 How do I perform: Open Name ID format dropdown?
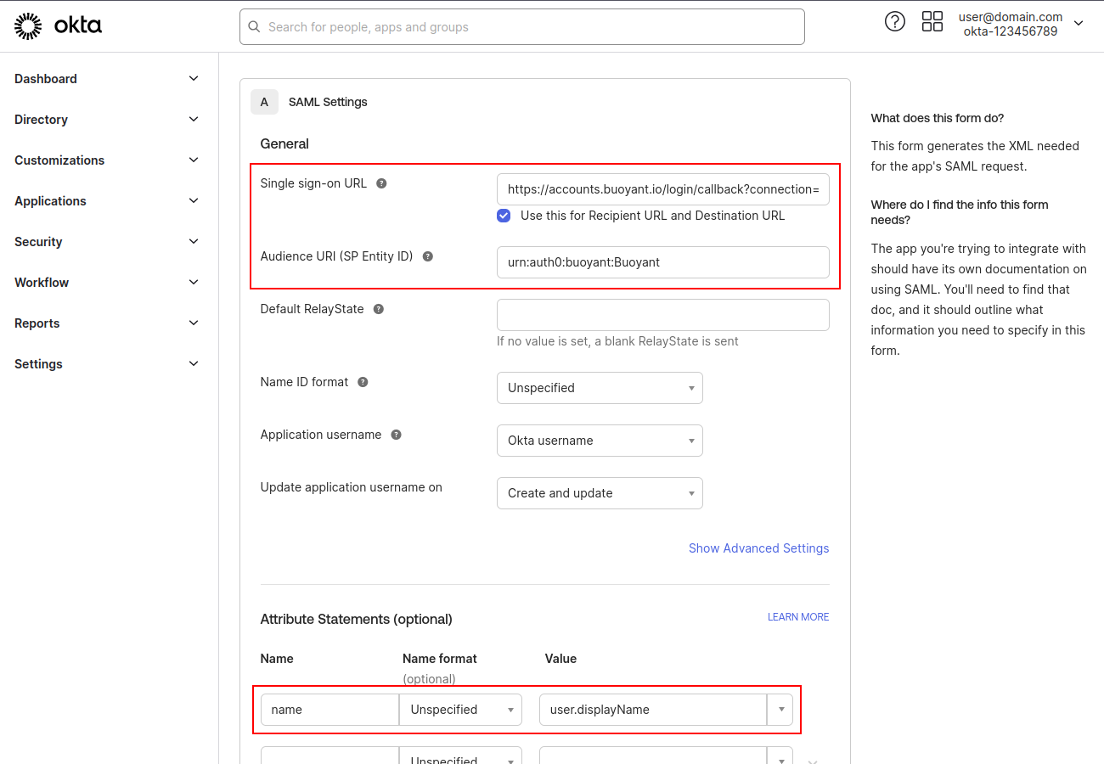point(600,388)
